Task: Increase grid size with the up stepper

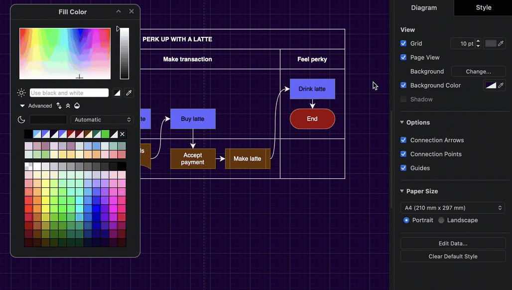Action: 478,41
